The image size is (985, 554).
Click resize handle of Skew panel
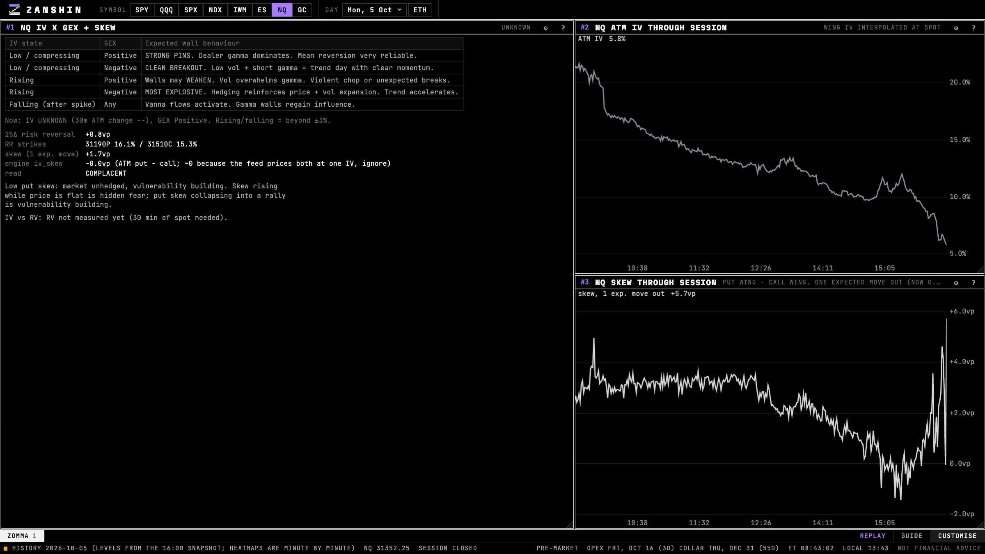[980, 525]
